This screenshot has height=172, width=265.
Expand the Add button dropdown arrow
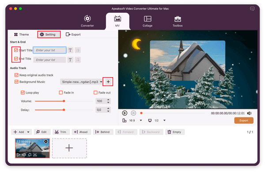[x=28, y=132]
